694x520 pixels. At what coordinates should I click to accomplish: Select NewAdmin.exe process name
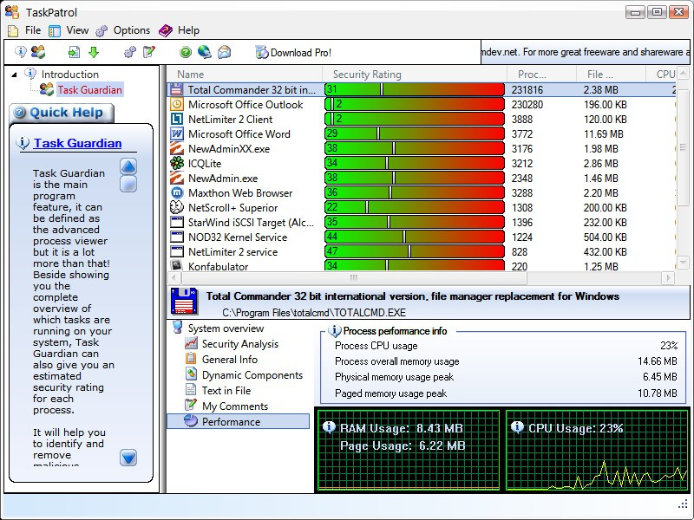pyautogui.click(x=223, y=179)
